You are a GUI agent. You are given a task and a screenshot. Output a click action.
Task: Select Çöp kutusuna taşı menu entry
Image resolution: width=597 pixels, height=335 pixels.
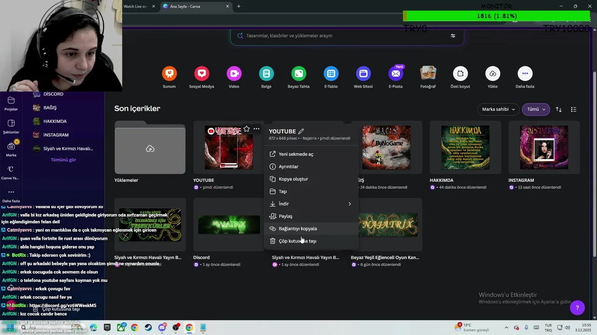coord(311,241)
